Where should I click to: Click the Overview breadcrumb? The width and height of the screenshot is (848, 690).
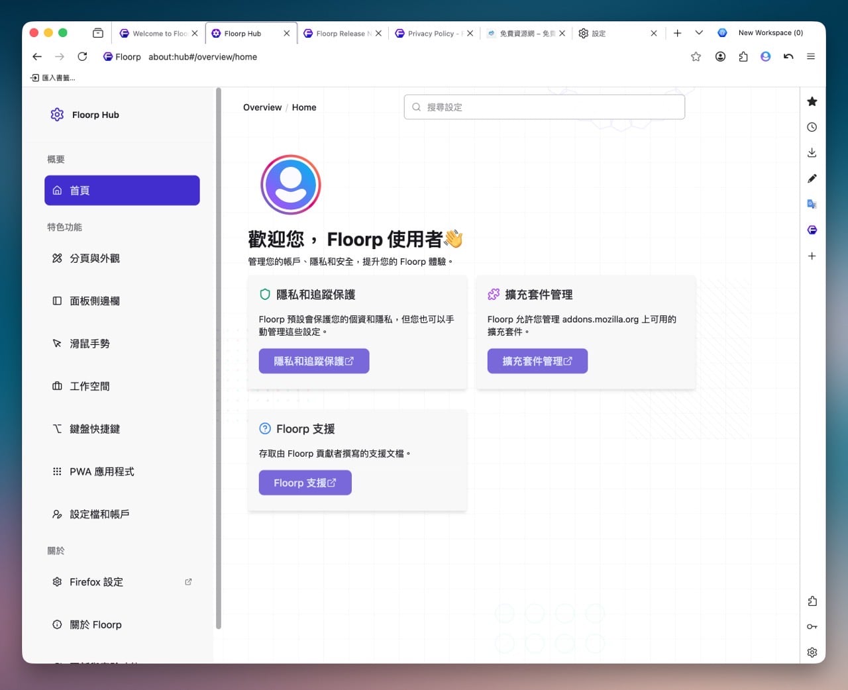click(x=262, y=107)
